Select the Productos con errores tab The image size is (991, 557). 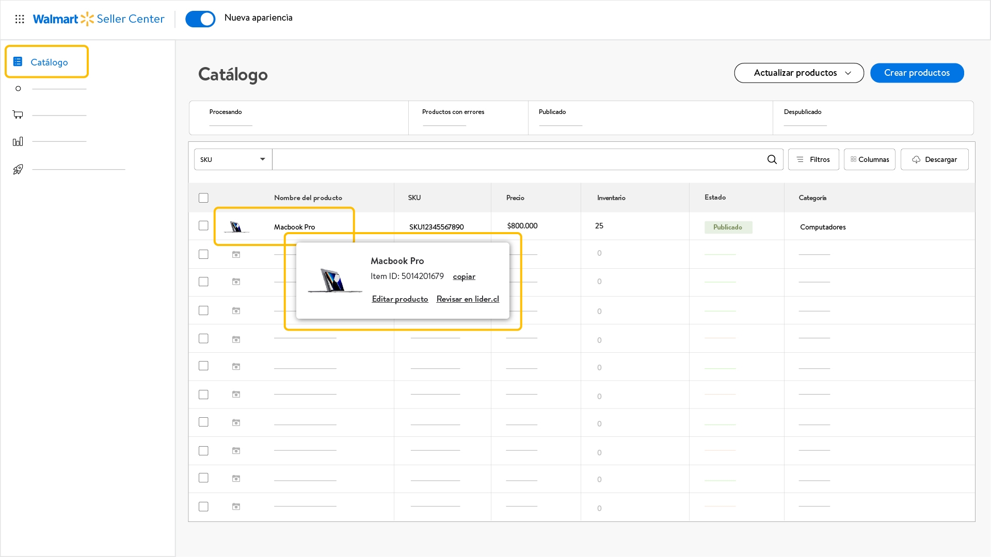(x=468, y=118)
